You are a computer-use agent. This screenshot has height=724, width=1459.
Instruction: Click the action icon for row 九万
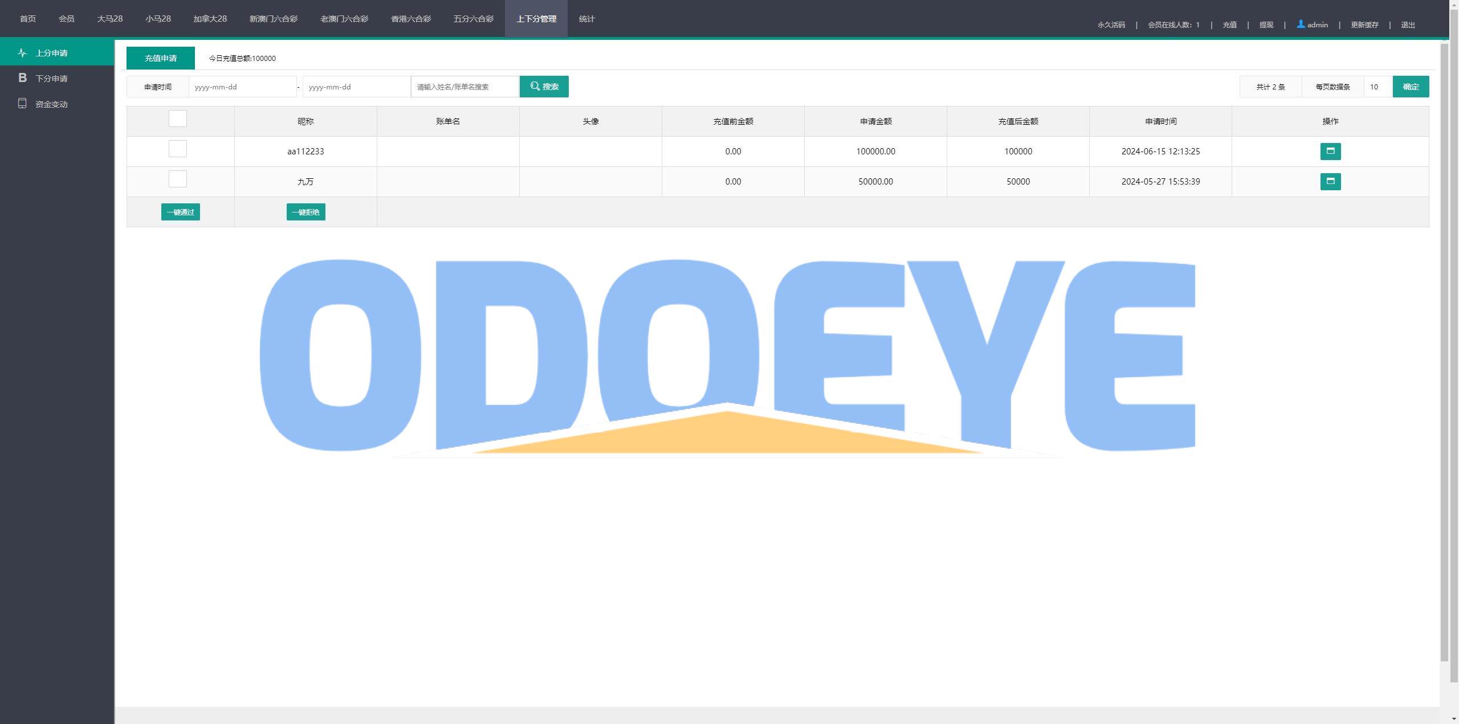1330,182
